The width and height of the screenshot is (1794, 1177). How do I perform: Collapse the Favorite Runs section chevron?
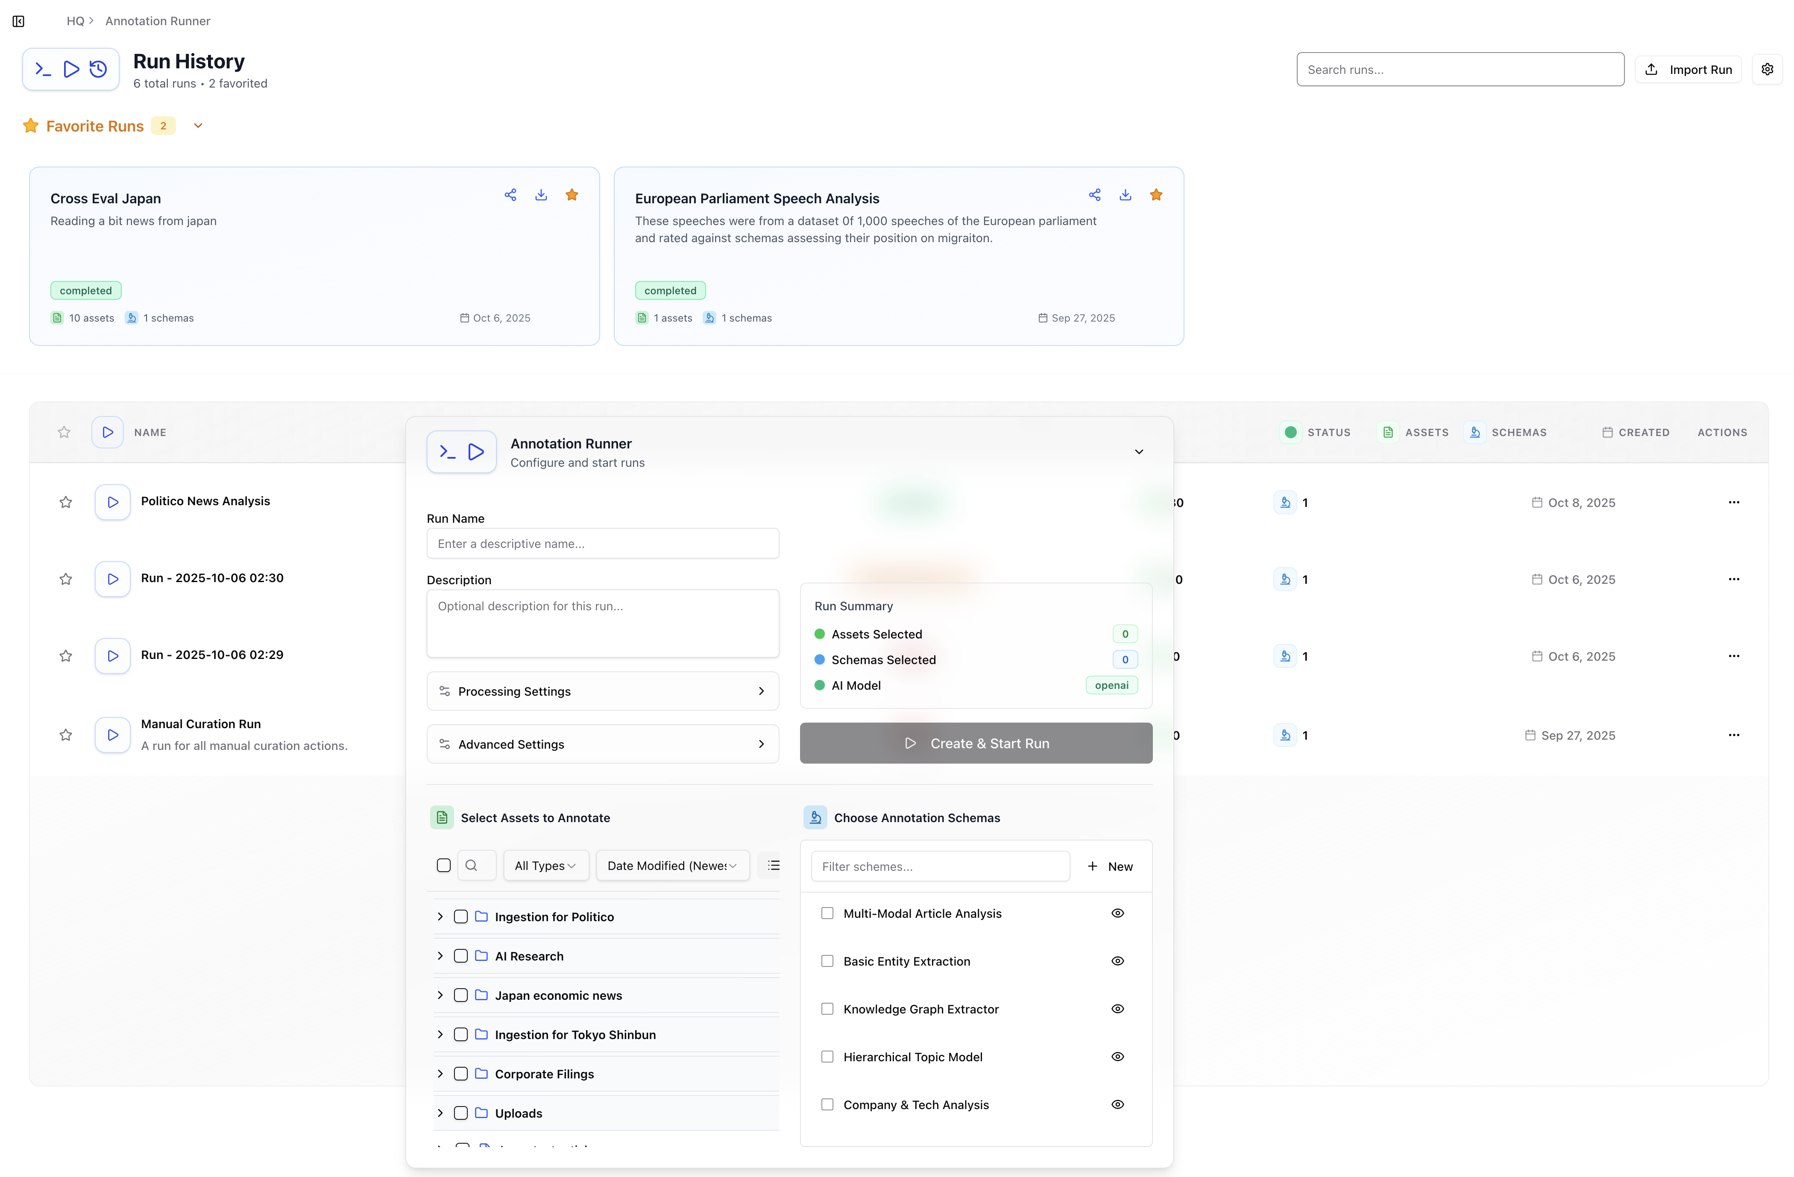point(198,126)
